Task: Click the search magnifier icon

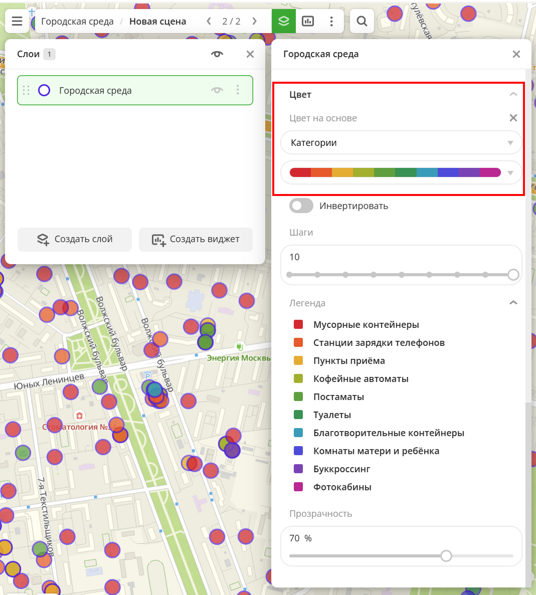Action: point(362,21)
